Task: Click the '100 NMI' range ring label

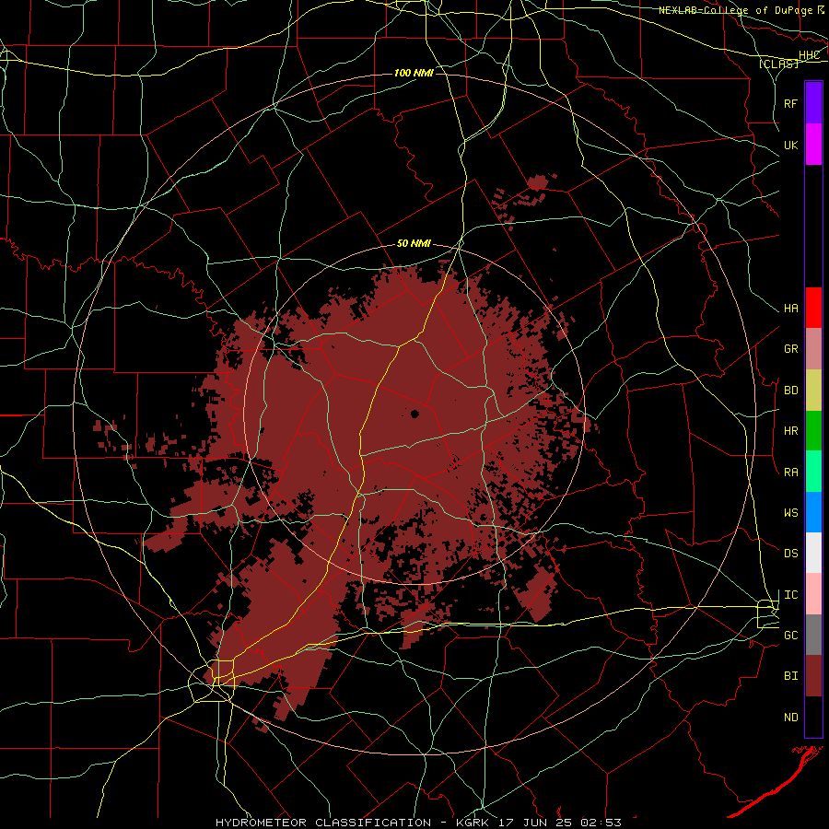Action: click(x=414, y=73)
